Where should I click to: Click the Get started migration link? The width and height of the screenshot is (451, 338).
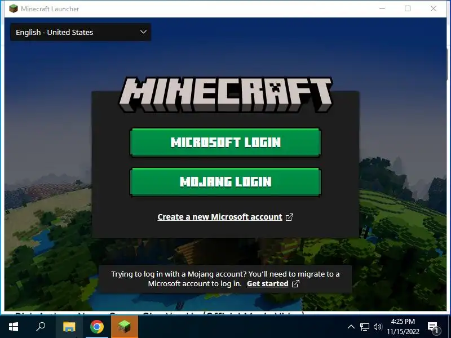pyautogui.click(x=267, y=284)
